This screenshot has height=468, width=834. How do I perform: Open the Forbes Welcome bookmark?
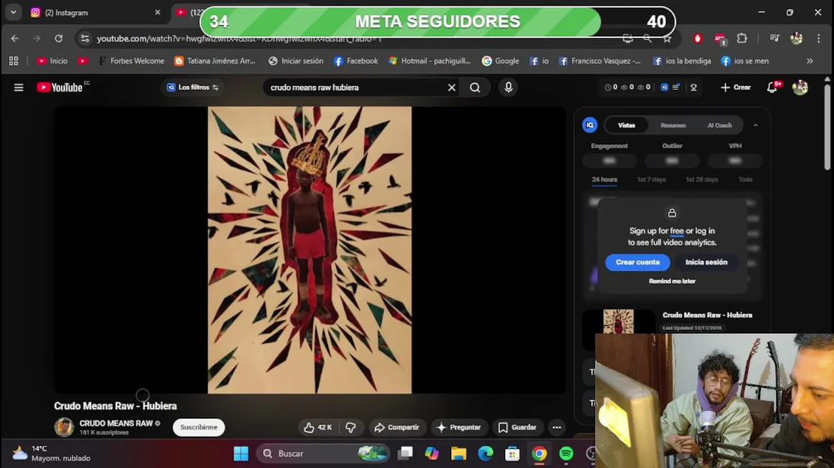click(130, 60)
